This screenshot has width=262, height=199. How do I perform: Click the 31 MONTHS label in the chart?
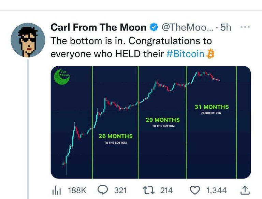tap(212, 107)
